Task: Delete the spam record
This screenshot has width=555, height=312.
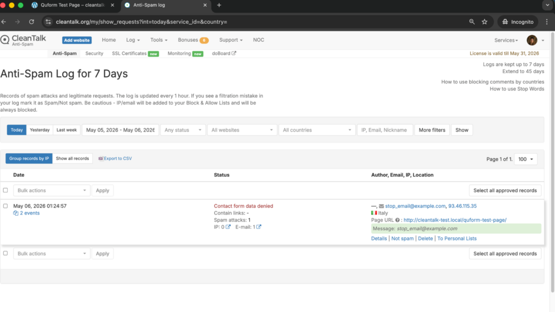Action: (x=425, y=238)
